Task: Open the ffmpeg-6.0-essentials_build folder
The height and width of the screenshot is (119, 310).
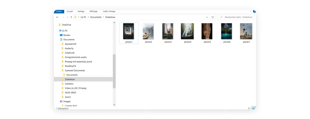Action: click(78, 62)
